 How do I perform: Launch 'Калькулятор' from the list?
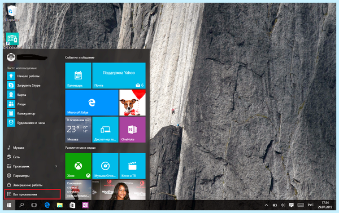pyautogui.click(x=32, y=113)
